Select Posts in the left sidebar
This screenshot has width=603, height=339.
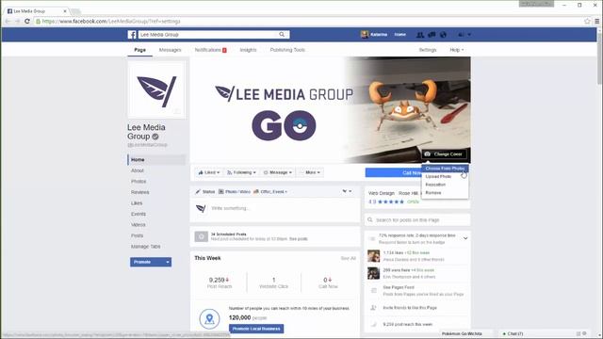click(x=137, y=235)
